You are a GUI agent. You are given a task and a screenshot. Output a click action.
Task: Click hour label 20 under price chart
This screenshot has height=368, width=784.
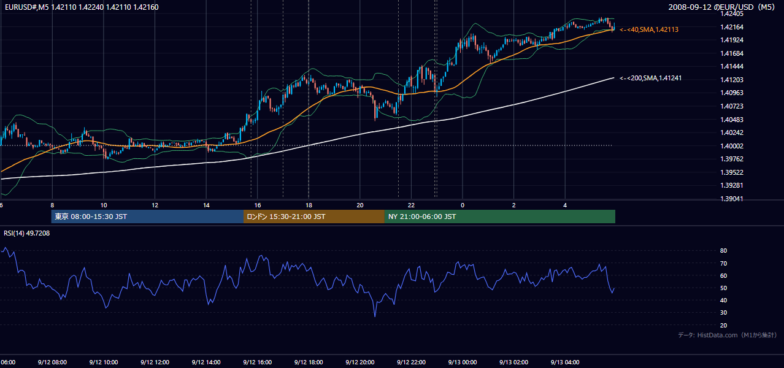point(360,205)
